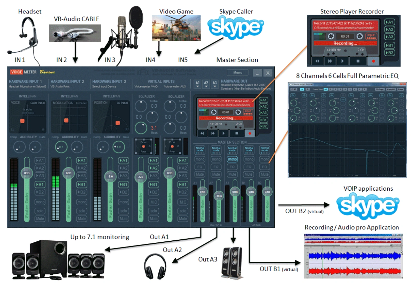Viewport: 415px width, 285px height.
Task: Fast-forward the enlarged Stereo Player Recorder
Action: point(330,61)
